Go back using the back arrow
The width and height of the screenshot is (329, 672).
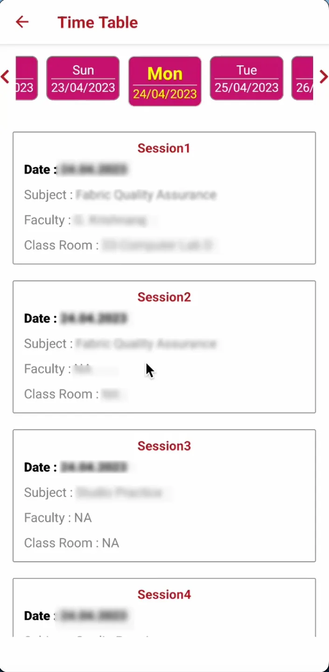(x=22, y=22)
